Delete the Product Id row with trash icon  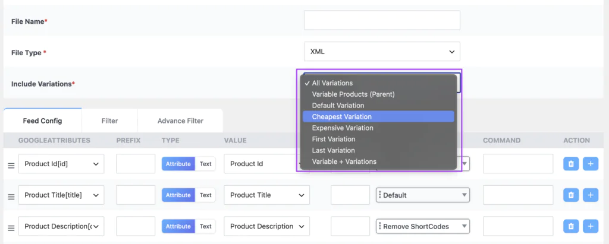[571, 164]
